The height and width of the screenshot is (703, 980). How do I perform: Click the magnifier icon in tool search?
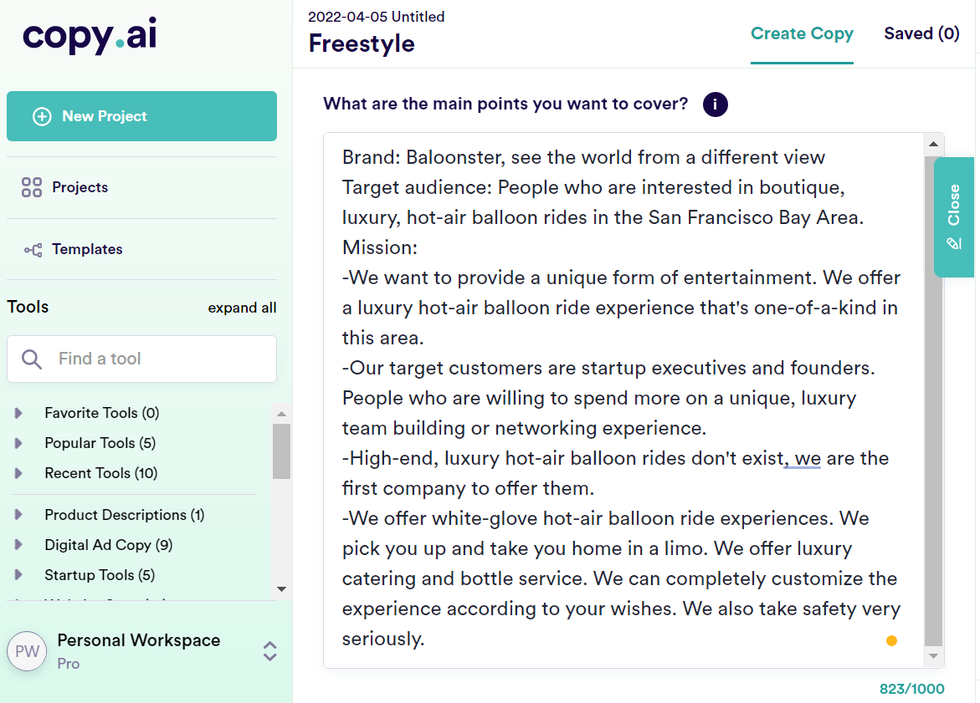click(x=31, y=359)
